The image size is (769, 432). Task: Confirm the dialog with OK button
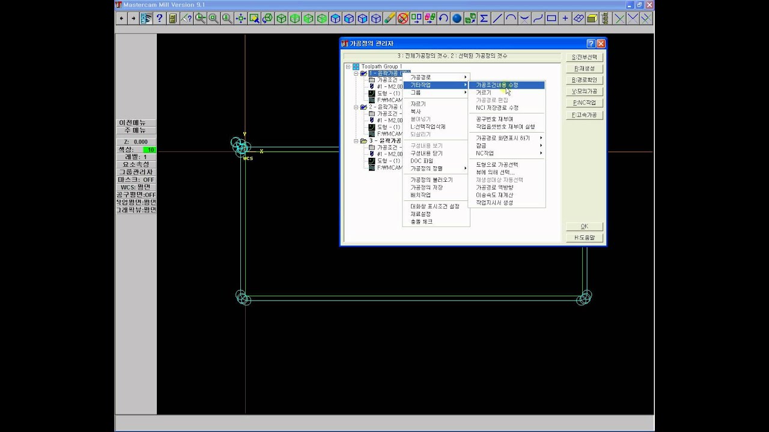[x=585, y=226]
